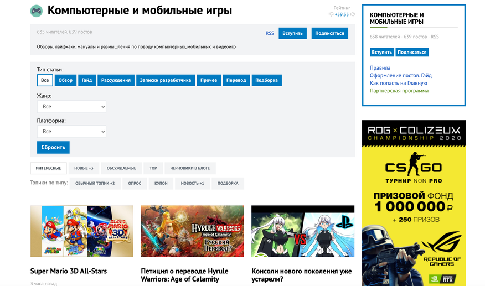Image resolution: width=485 pixels, height=286 pixels.
Task: Open the Платформа dropdown
Action: point(71,132)
